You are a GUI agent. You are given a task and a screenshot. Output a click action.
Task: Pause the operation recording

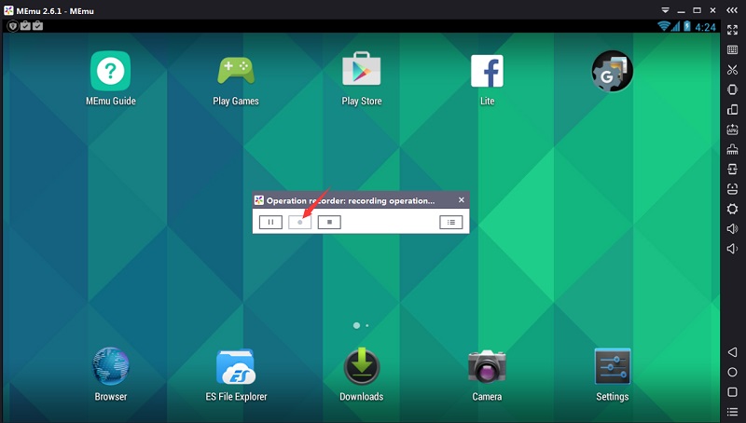[x=270, y=222]
